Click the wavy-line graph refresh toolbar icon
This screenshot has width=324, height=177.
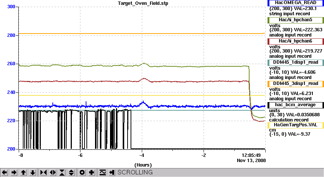[x=103, y=172]
